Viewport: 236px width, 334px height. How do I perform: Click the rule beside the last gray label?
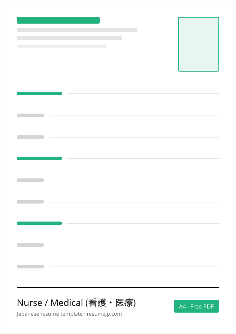[x=134, y=267]
